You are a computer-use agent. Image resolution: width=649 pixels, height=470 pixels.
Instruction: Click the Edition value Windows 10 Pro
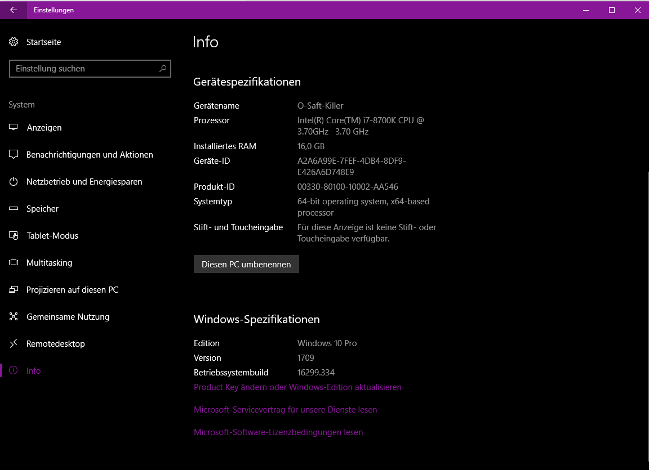point(327,343)
